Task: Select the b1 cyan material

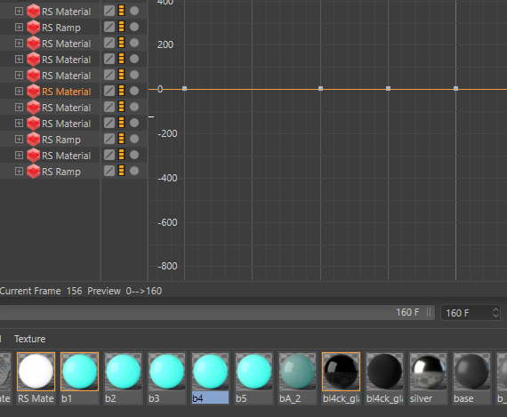Action: point(79,372)
